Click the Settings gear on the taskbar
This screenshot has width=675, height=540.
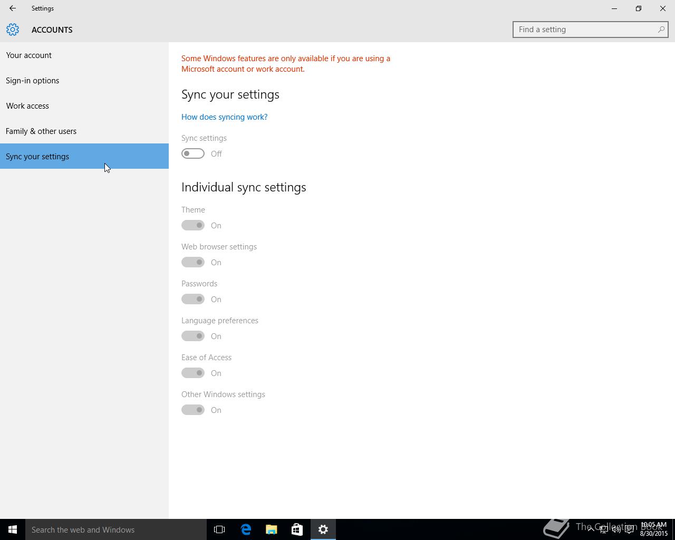click(x=323, y=529)
